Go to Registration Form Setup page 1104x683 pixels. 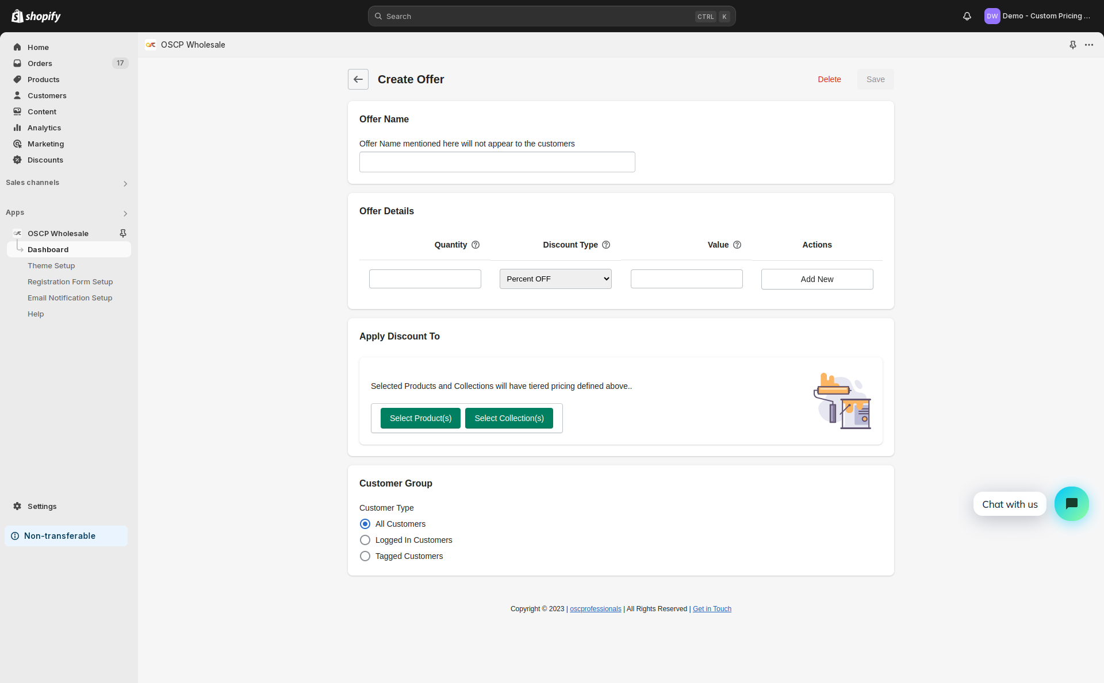click(x=70, y=282)
